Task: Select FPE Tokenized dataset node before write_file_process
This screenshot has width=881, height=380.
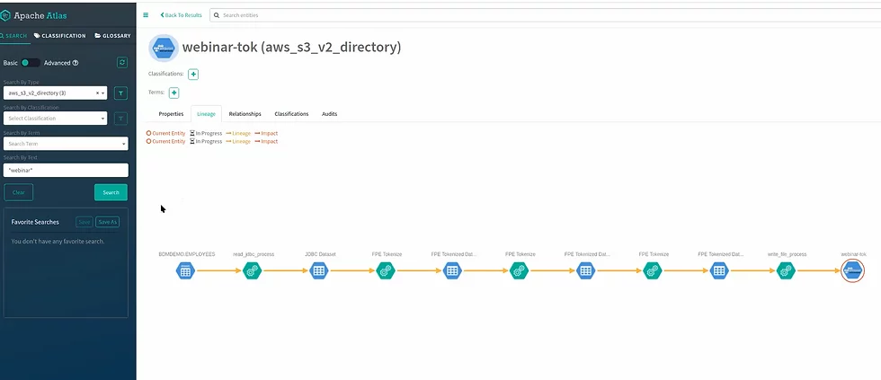Action: point(719,270)
